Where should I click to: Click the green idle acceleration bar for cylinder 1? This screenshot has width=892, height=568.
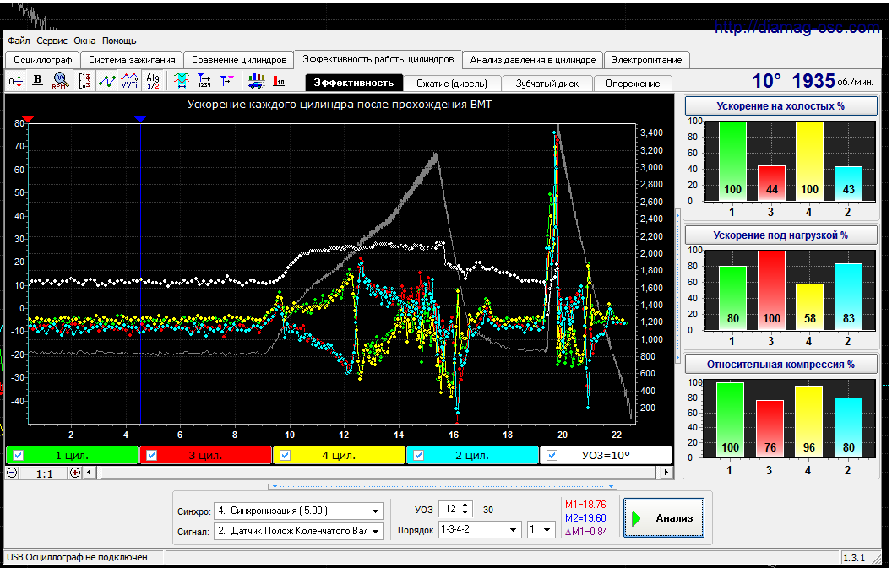(732, 161)
